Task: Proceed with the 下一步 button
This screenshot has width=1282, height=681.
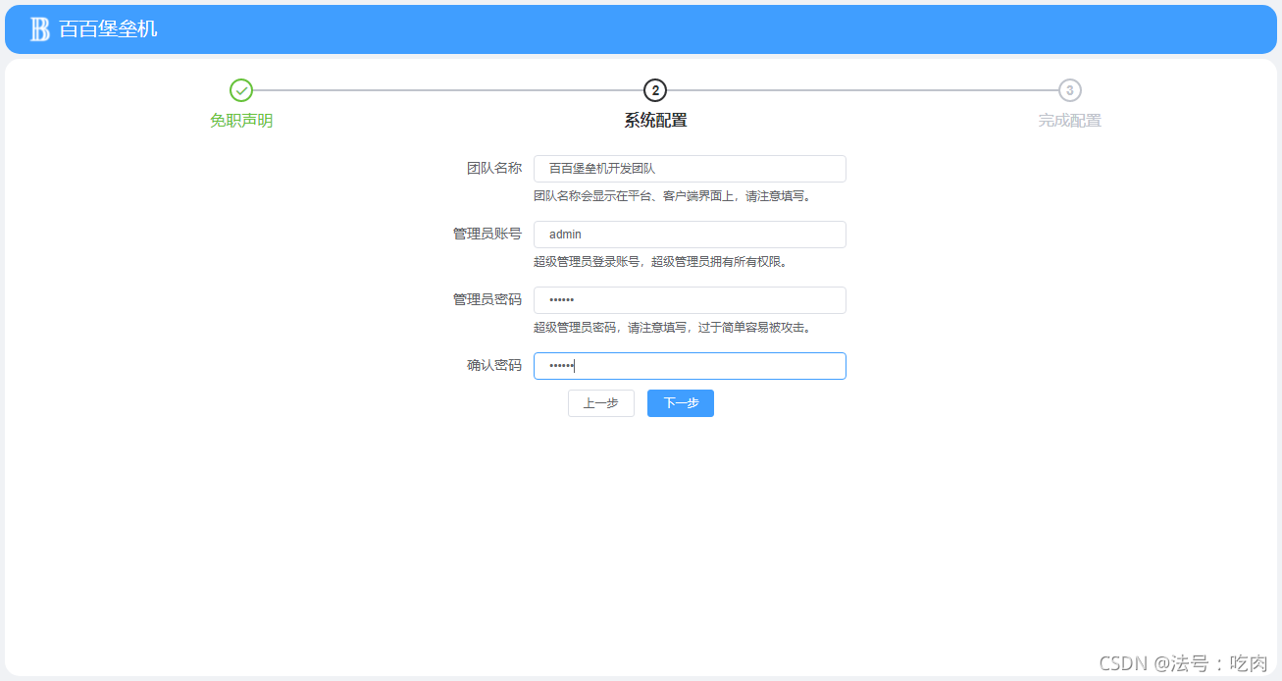Action: pyautogui.click(x=681, y=403)
